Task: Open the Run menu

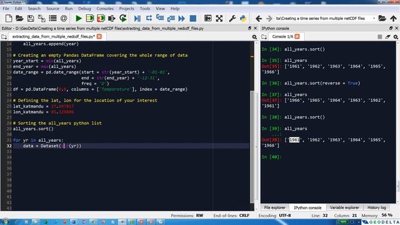Action: (x=69, y=8)
